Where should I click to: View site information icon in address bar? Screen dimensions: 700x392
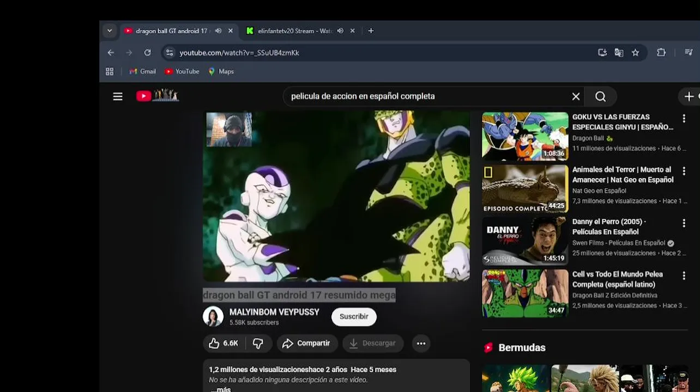tap(170, 53)
